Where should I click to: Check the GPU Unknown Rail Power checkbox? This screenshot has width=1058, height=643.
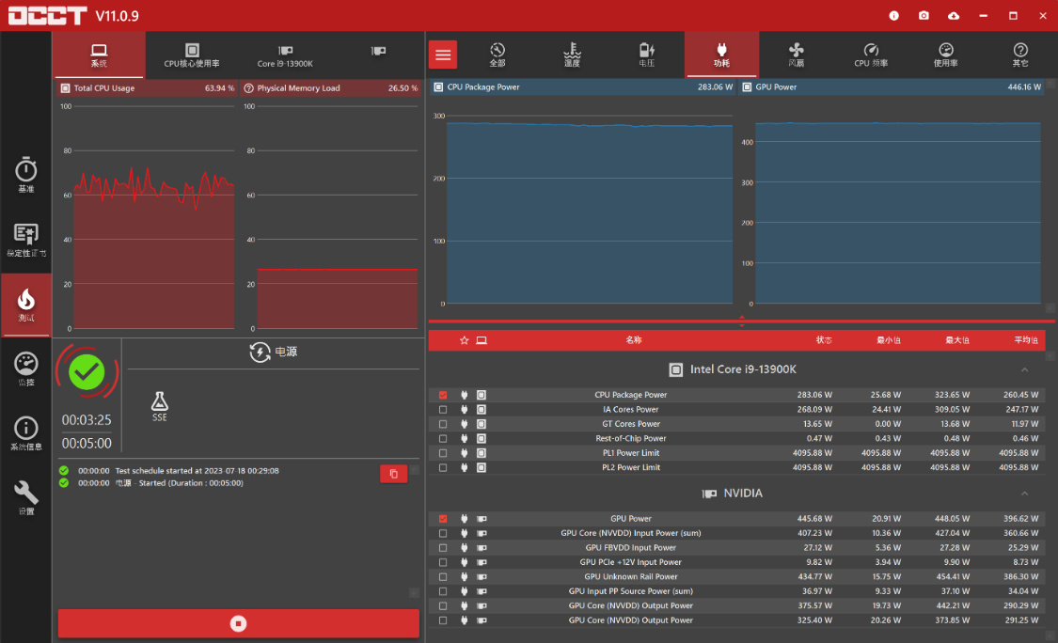(x=443, y=577)
